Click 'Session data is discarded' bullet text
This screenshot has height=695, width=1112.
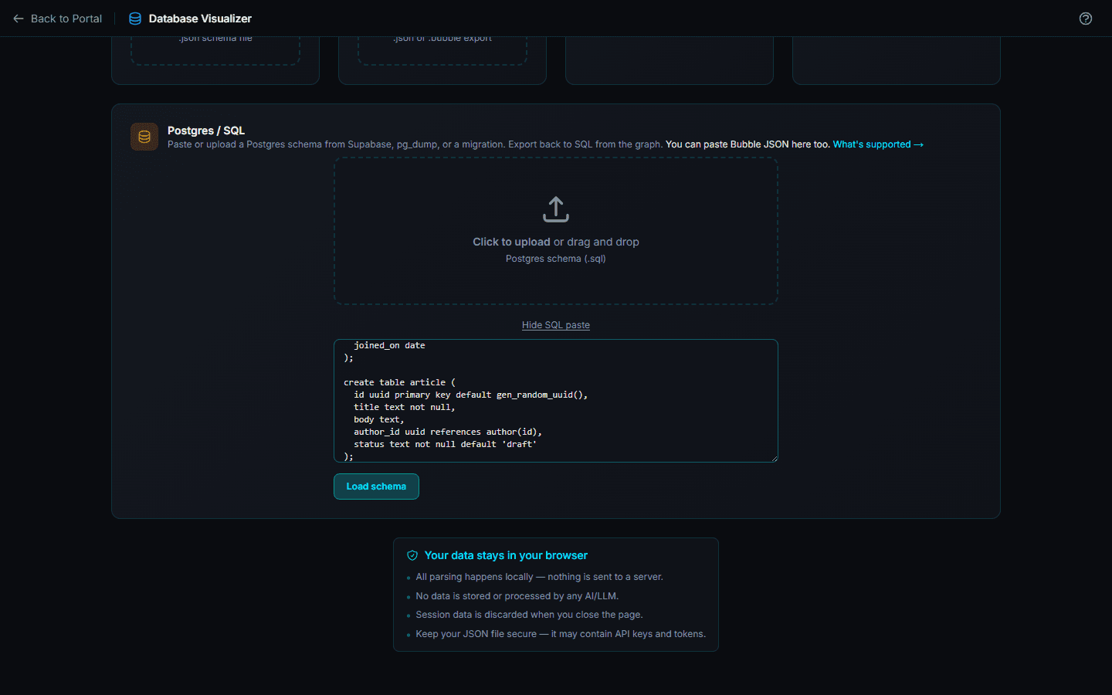529,615
